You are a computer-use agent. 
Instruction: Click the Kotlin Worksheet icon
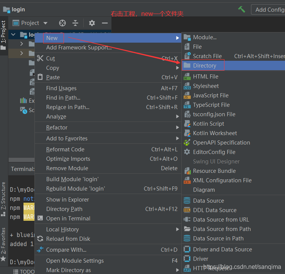187,133
